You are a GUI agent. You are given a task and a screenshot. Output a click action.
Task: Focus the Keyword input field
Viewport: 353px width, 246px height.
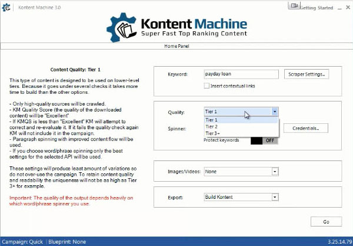(241, 74)
